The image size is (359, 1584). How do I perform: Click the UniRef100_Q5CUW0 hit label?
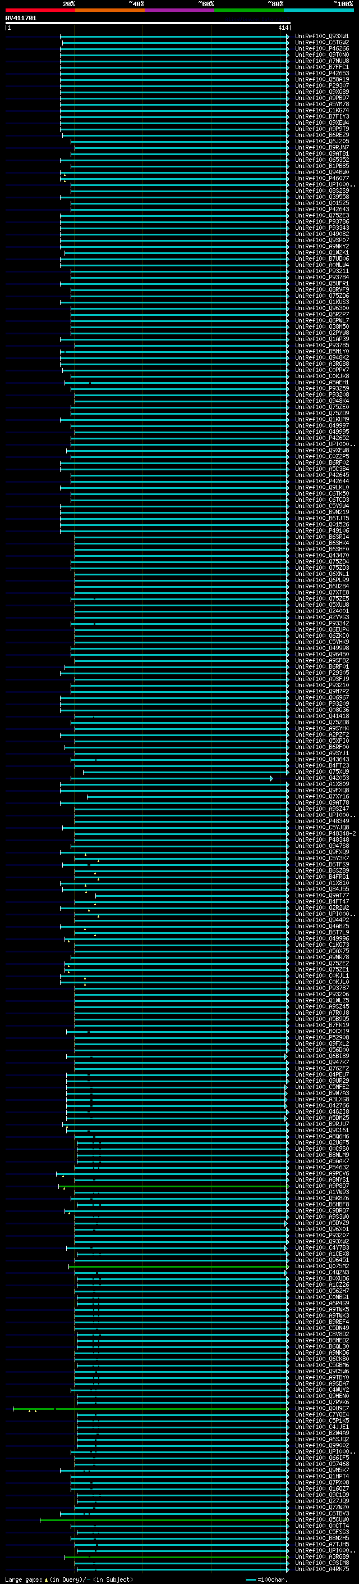(322, 1519)
